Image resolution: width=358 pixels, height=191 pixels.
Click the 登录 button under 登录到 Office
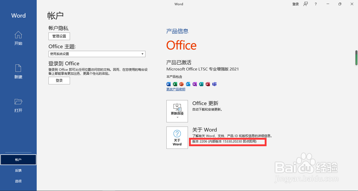[x=59, y=81]
